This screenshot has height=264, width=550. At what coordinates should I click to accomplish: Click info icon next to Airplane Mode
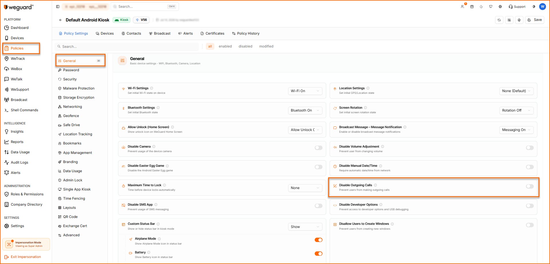click(x=159, y=239)
